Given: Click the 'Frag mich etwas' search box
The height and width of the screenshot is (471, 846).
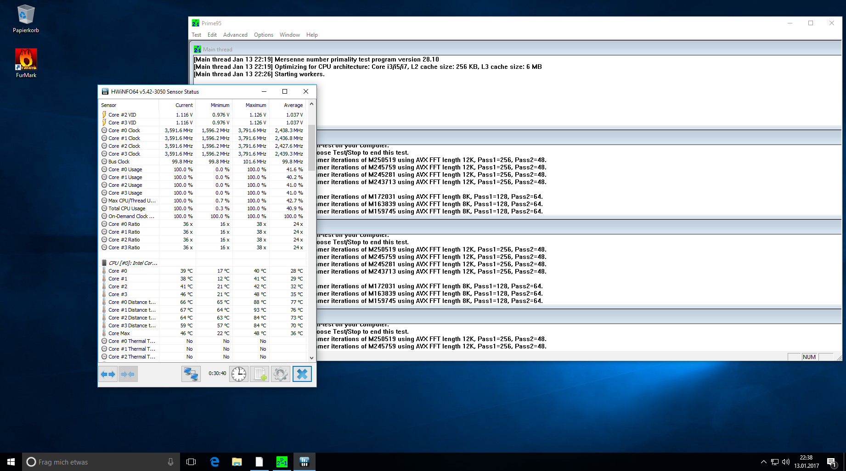Looking at the screenshot, I should [x=100, y=462].
